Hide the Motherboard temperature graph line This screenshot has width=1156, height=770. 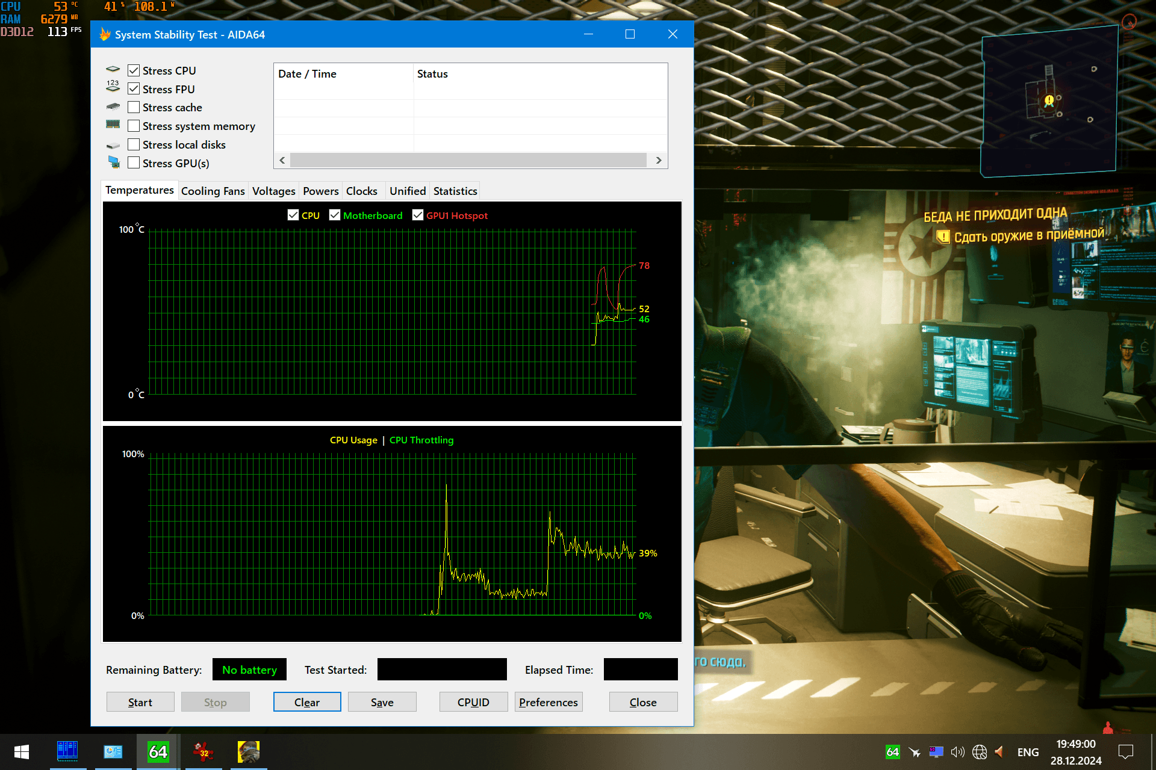tap(335, 215)
